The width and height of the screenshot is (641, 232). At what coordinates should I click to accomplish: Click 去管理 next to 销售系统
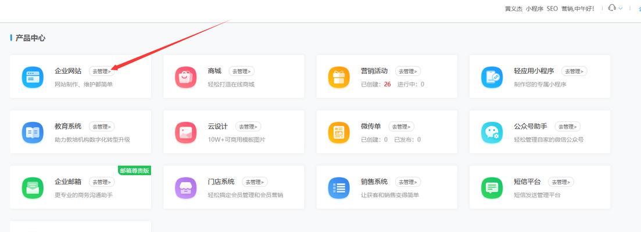click(408, 182)
